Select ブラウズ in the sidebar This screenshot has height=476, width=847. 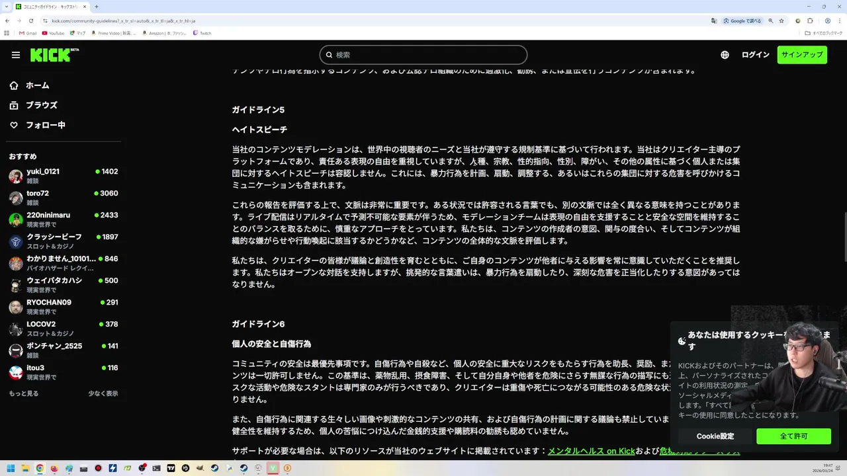[41, 105]
